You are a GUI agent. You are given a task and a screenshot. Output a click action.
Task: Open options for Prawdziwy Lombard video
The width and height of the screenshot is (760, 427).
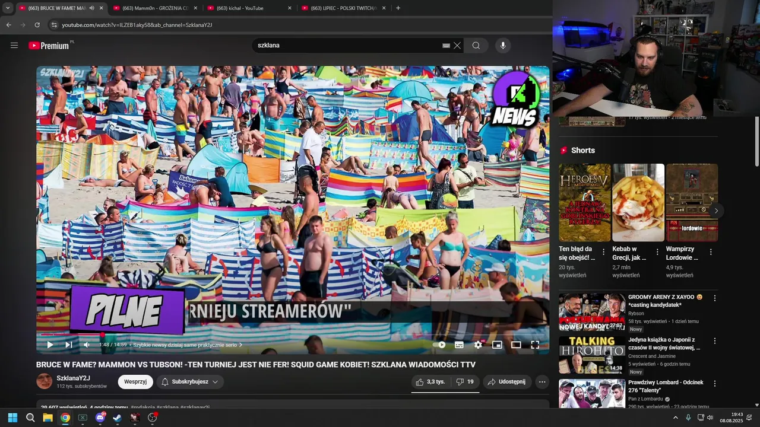click(715, 384)
